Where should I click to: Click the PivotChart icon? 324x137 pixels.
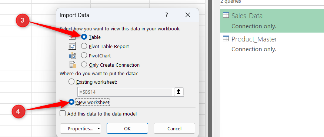(73, 56)
